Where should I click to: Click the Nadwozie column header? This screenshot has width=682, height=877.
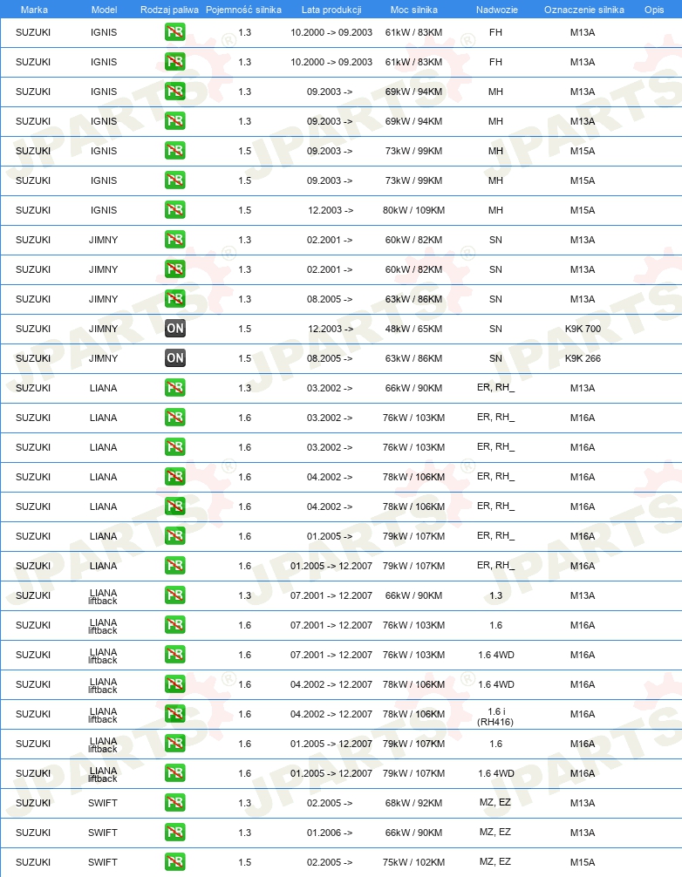point(497,10)
